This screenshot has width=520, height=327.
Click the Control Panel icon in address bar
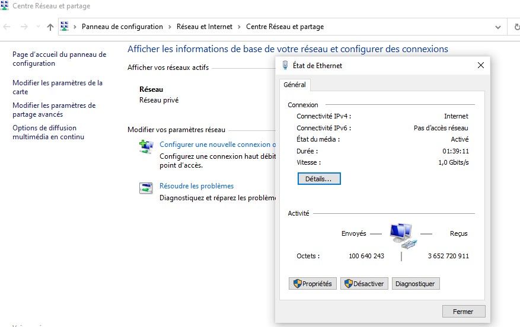coord(65,27)
